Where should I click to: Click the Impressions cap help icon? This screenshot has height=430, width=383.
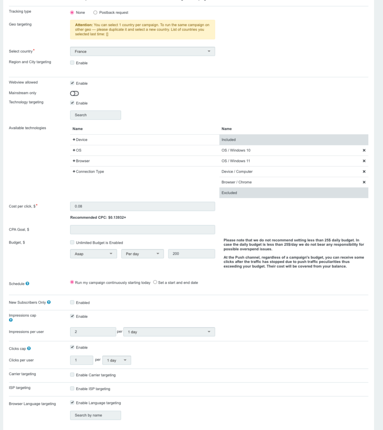point(11,320)
